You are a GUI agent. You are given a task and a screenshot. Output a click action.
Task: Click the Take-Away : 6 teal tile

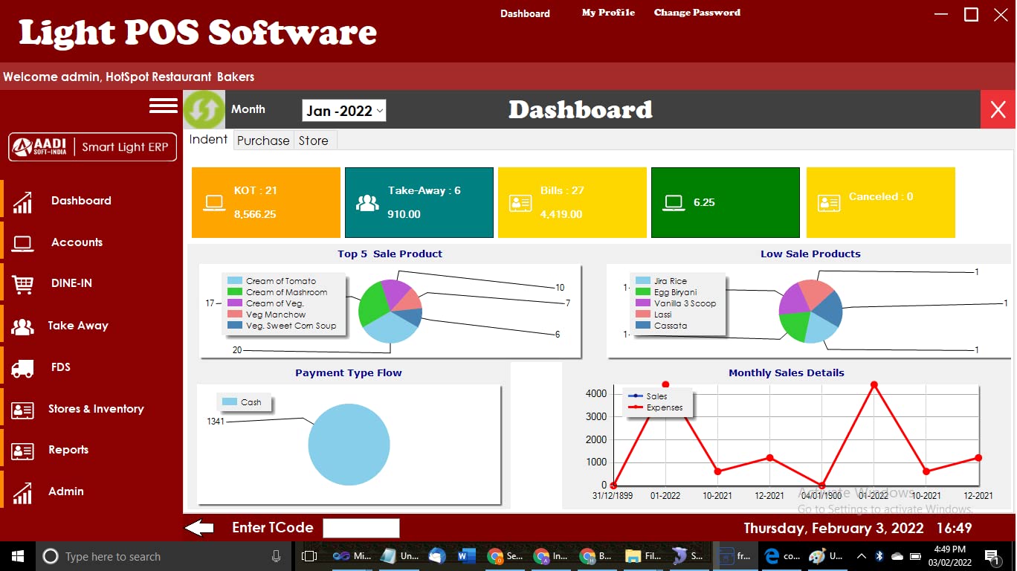(x=419, y=202)
